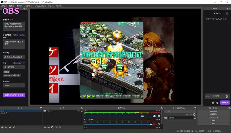
Task: Float the Sources dock
Action: [x=82, y=108]
